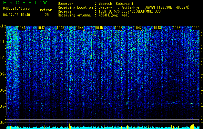
Task: Click observer name Masayuki Kobayashi
Action: pyautogui.click(x=116, y=4)
